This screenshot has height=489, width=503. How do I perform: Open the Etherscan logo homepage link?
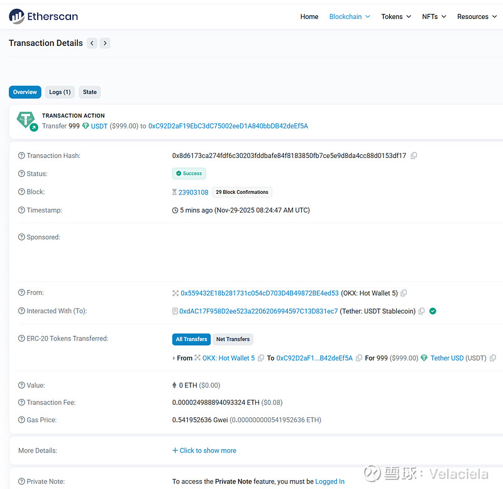[43, 16]
